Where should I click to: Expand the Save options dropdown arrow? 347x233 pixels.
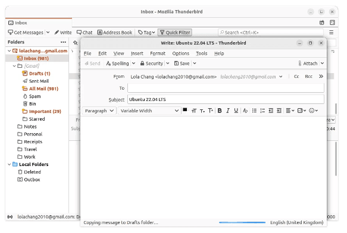click(x=195, y=64)
